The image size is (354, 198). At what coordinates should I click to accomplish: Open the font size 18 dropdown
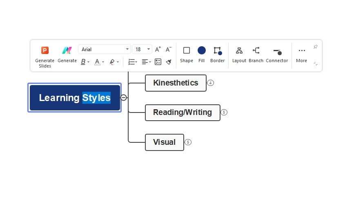point(142,49)
